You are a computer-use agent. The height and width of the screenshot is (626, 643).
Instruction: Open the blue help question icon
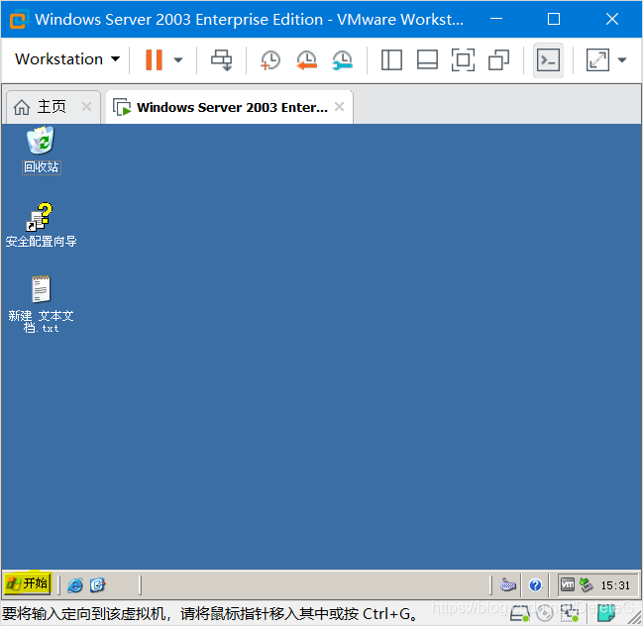[x=535, y=585]
